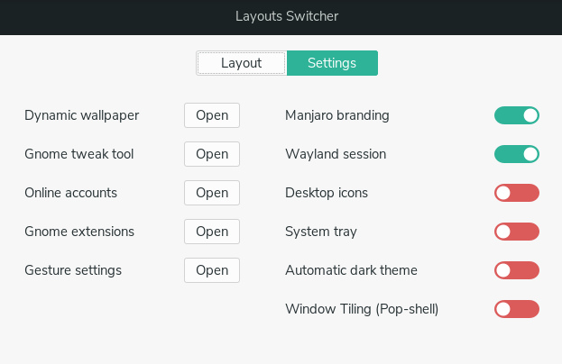The height and width of the screenshot is (364, 562).
Task: Enable Automatic dark theme
Action: coord(517,270)
